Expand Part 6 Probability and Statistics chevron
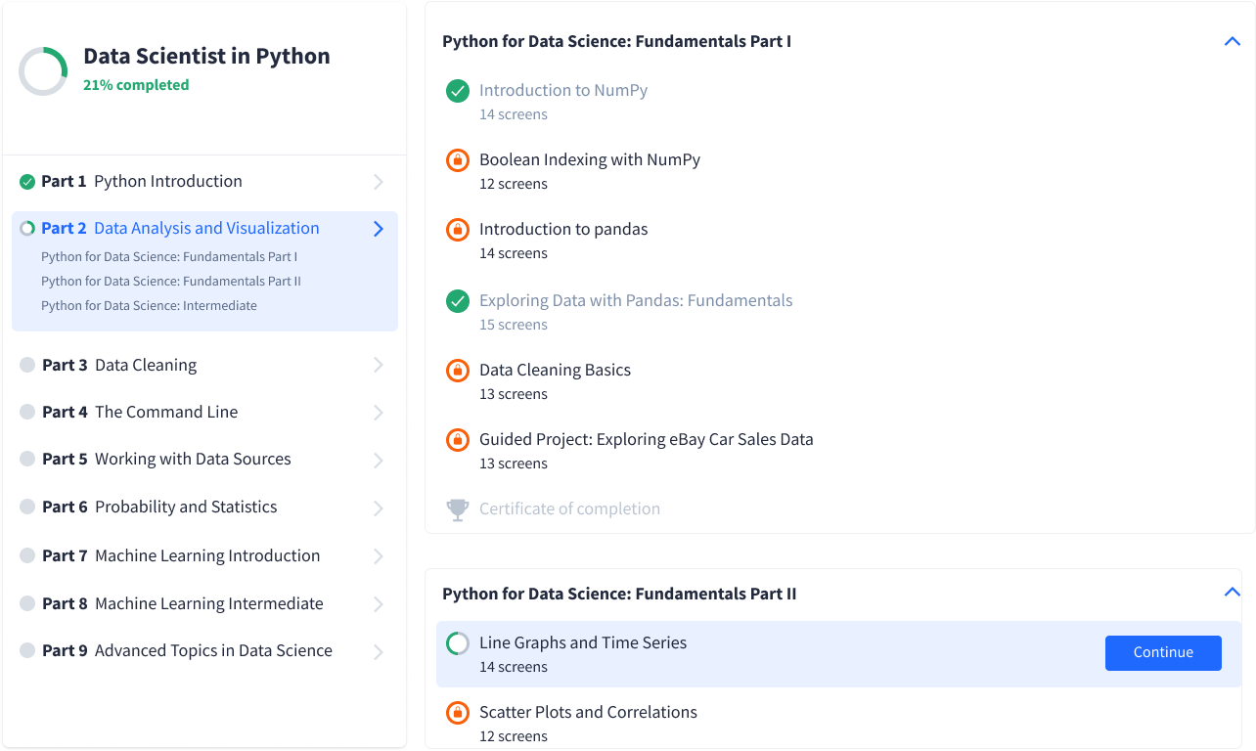This screenshot has width=1256, height=751. (379, 508)
